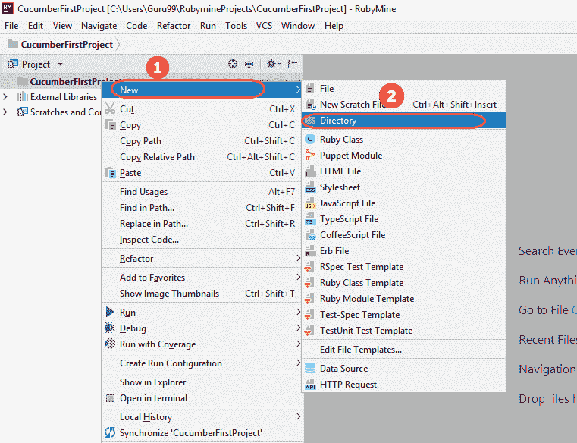Viewport: 577px width, 443px height.
Task: Open the Create Run Configuration submenu arrow
Action: [x=299, y=363]
